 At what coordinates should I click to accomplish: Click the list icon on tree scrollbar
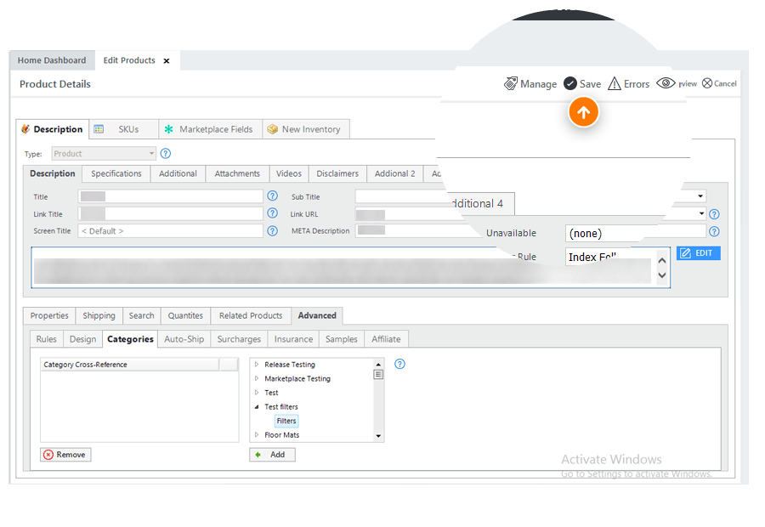click(x=378, y=375)
